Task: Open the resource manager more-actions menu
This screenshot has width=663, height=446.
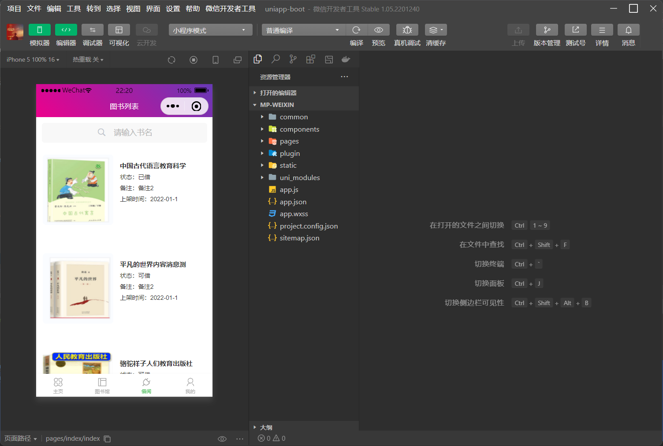Action: tap(344, 77)
